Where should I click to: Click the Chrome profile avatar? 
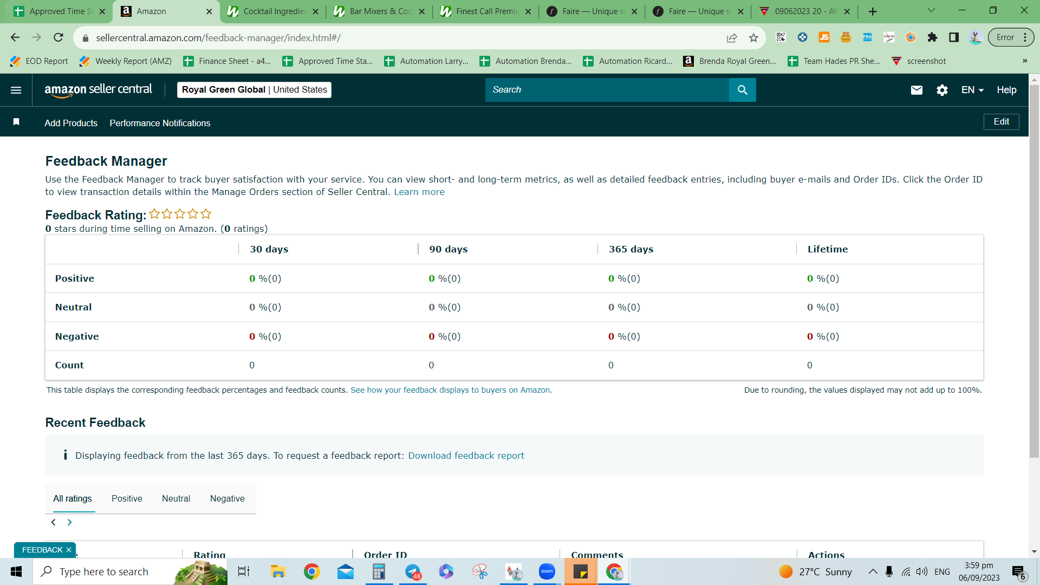point(976,37)
